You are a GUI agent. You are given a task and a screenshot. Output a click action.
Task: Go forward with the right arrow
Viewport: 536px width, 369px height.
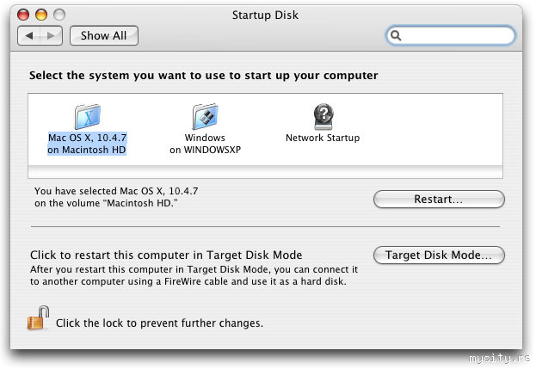pos(52,35)
